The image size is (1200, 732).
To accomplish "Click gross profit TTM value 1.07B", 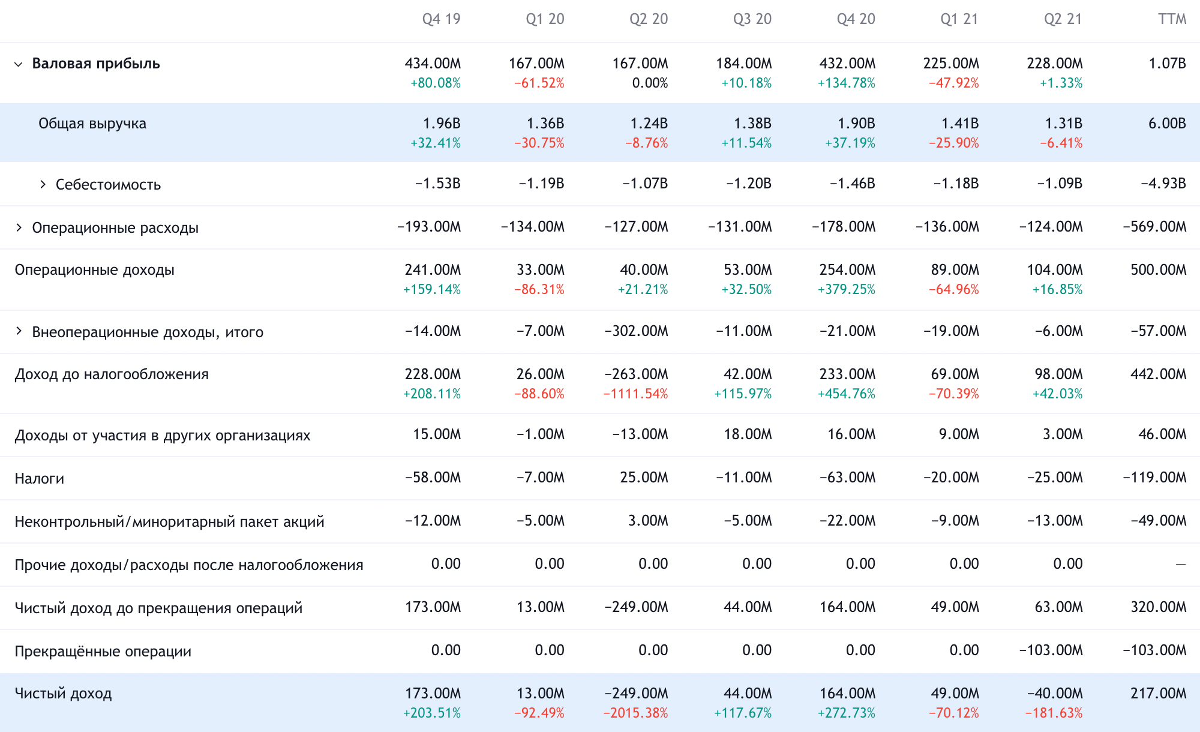I will pyautogui.click(x=1167, y=64).
